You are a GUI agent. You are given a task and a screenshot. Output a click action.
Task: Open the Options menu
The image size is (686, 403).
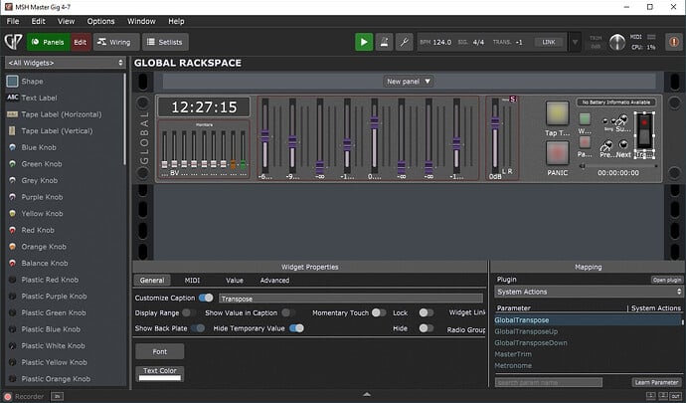(x=100, y=21)
